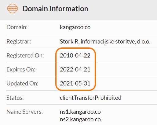
Task: Click the Expires On: label
Action: 21,70
